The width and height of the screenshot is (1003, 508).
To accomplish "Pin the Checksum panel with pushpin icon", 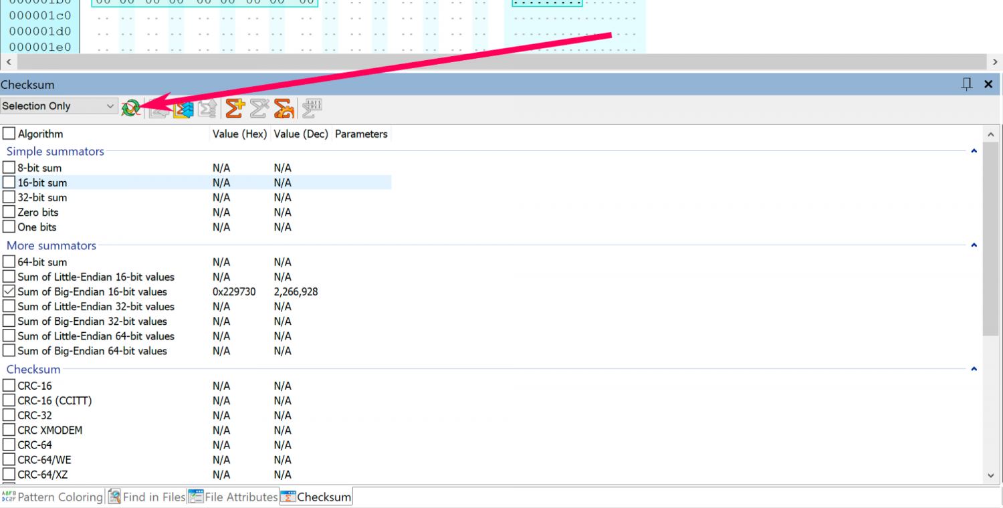I will [x=966, y=84].
